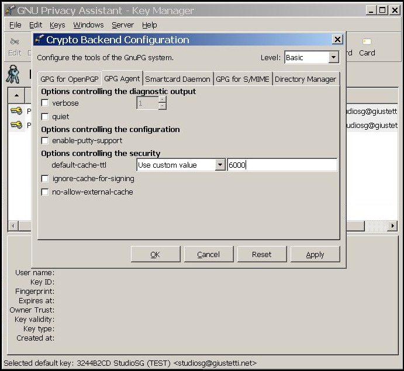Open the Smartcard Daemon tab

[x=178, y=79]
